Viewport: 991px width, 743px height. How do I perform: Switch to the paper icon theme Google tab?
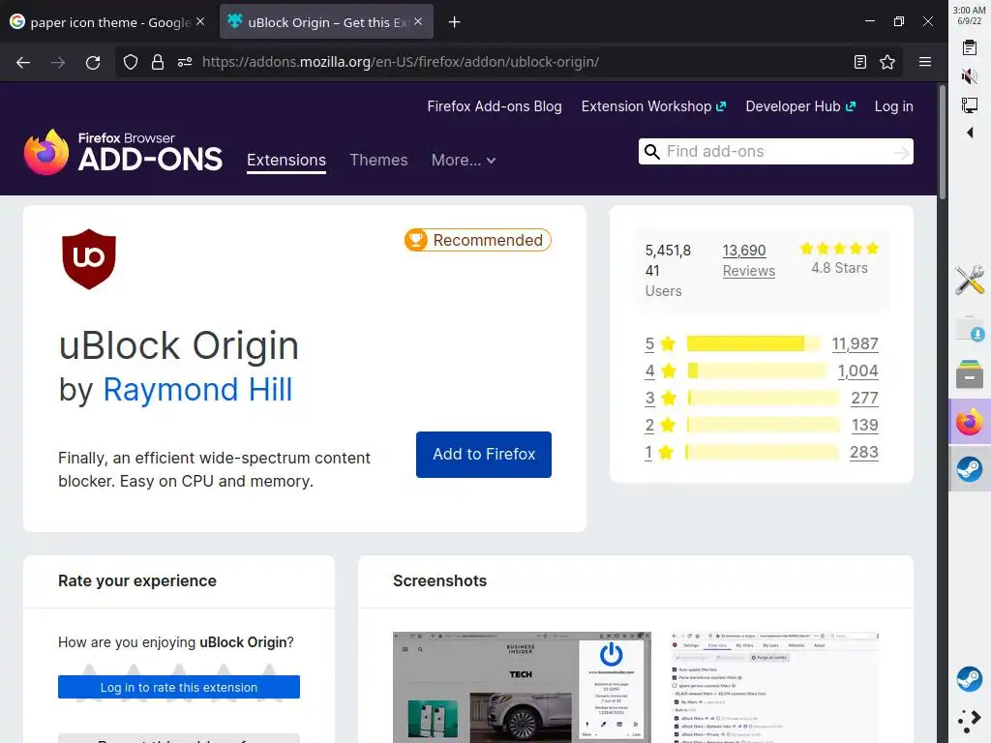(107, 22)
